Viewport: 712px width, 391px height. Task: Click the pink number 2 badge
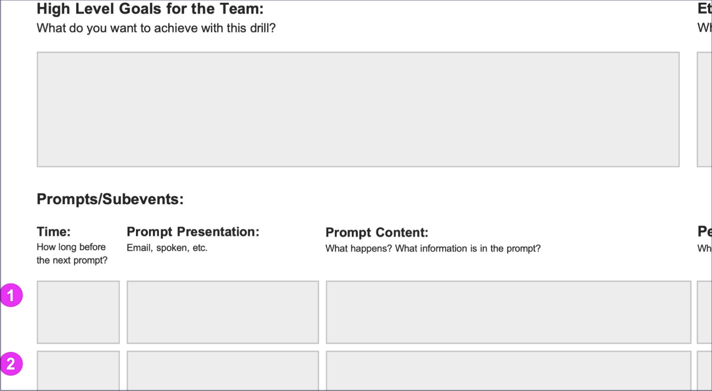[x=10, y=364]
